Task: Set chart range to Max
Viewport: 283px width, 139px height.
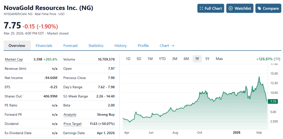Action: click(219, 59)
